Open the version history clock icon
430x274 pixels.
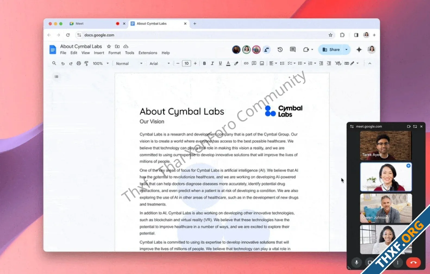(x=280, y=49)
